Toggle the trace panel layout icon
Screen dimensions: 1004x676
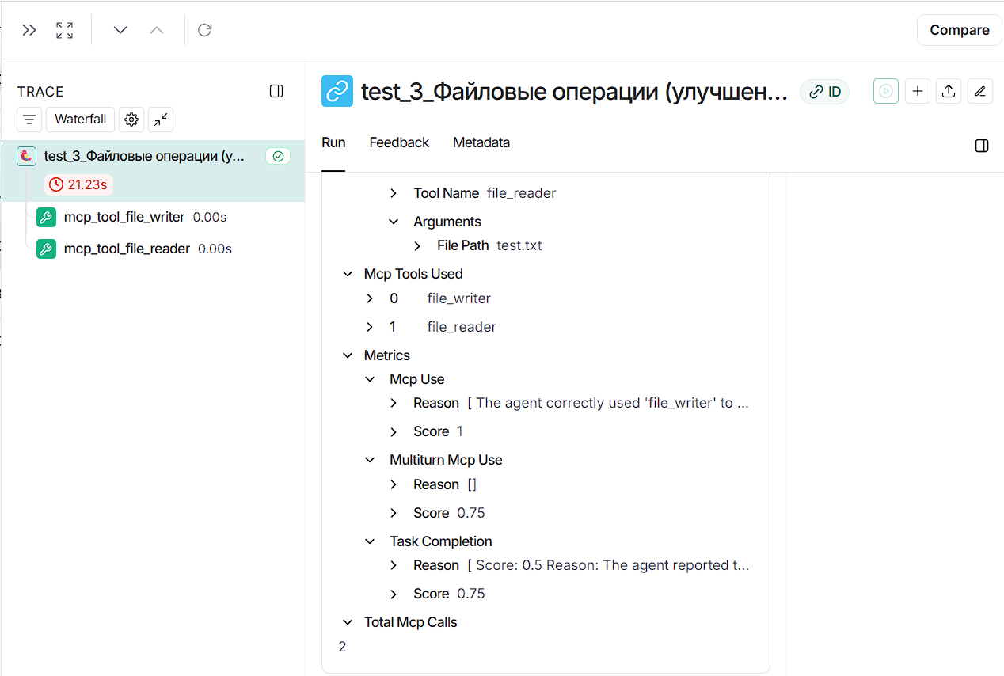click(276, 91)
